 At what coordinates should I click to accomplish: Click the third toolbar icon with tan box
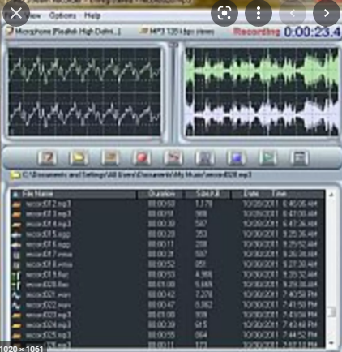point(110,157)
